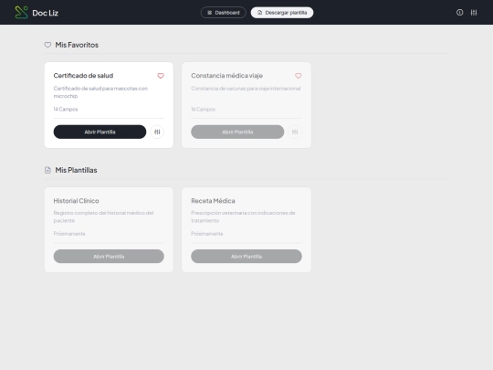Unfavorite Certificado de salud heart icon
The width and height of the screenshot is (493, 370).
(x=161, y=76)
